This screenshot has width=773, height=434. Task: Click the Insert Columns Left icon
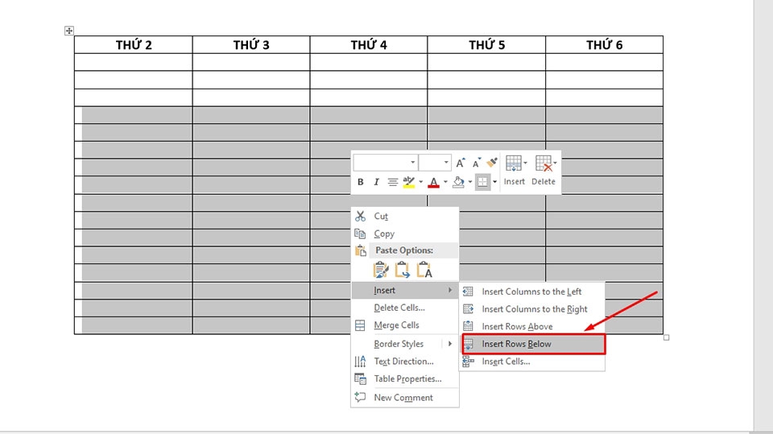pyautogui.click(x=469, y=291)
